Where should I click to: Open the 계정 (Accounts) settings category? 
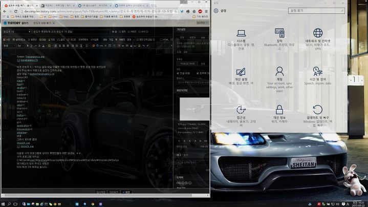[x=279, y=79]
